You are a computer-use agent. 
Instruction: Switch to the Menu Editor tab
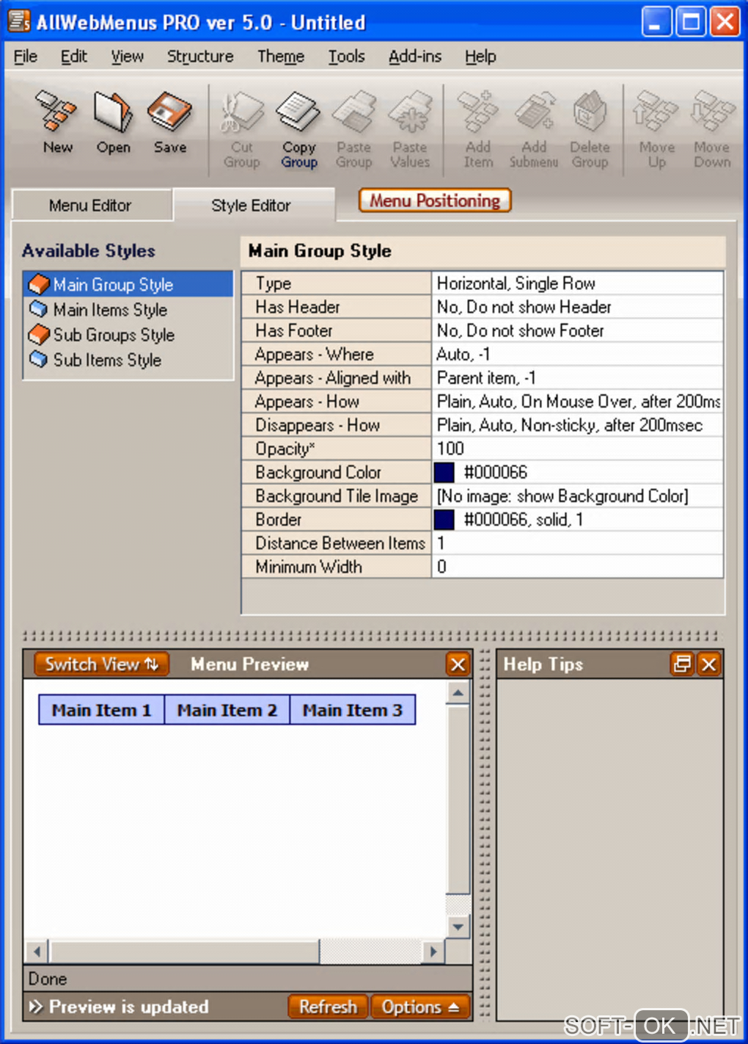[x=92, y=206]
